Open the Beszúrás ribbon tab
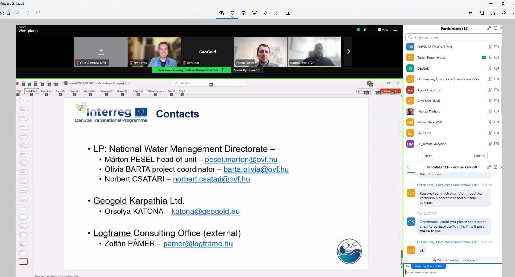 pyautogui.click(x=46, y=91)
